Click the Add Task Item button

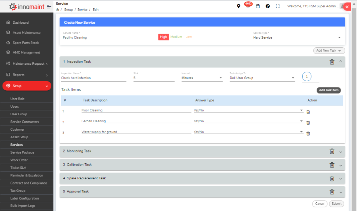(x=329, y=90)
